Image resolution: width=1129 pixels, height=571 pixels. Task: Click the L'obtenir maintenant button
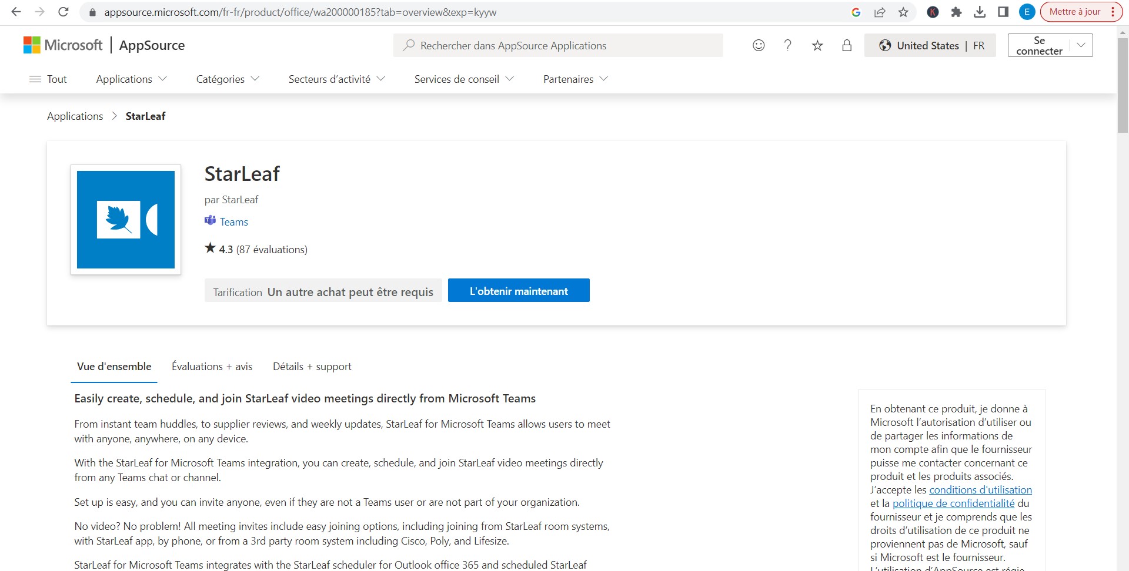[519, 290]
